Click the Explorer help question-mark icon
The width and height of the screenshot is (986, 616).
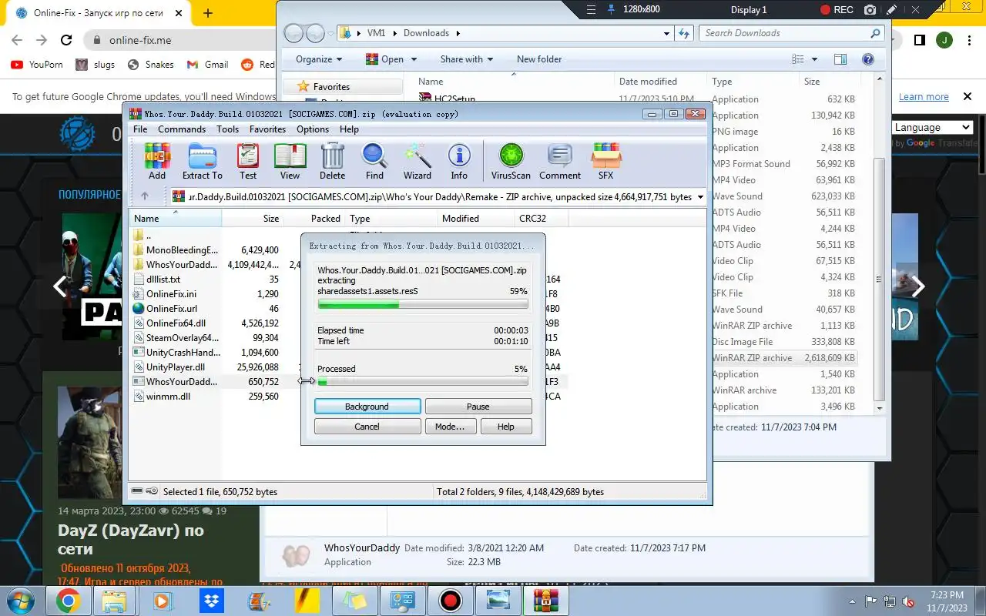pos(867,59)
